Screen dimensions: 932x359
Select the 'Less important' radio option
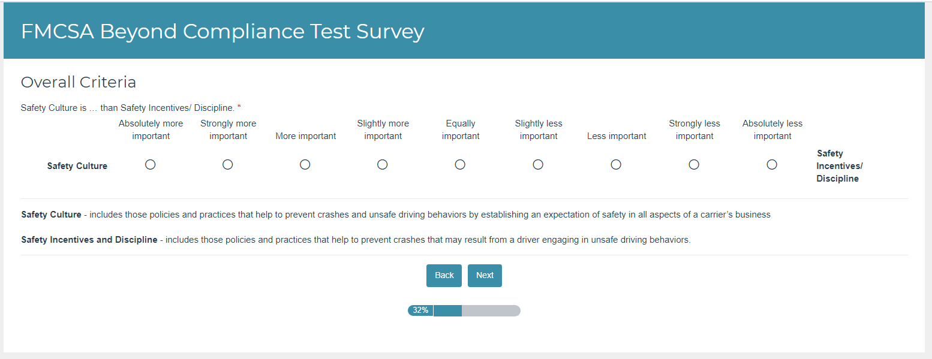pos(616,164)
